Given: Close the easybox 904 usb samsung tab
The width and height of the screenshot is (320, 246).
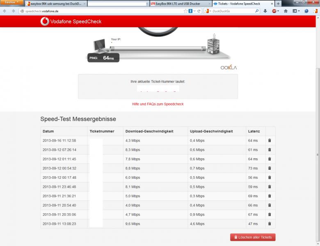Looking at the screenshot, I should [85, 4].
